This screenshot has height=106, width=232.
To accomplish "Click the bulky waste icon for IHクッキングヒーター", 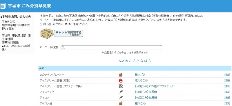I will coord(121,75).
